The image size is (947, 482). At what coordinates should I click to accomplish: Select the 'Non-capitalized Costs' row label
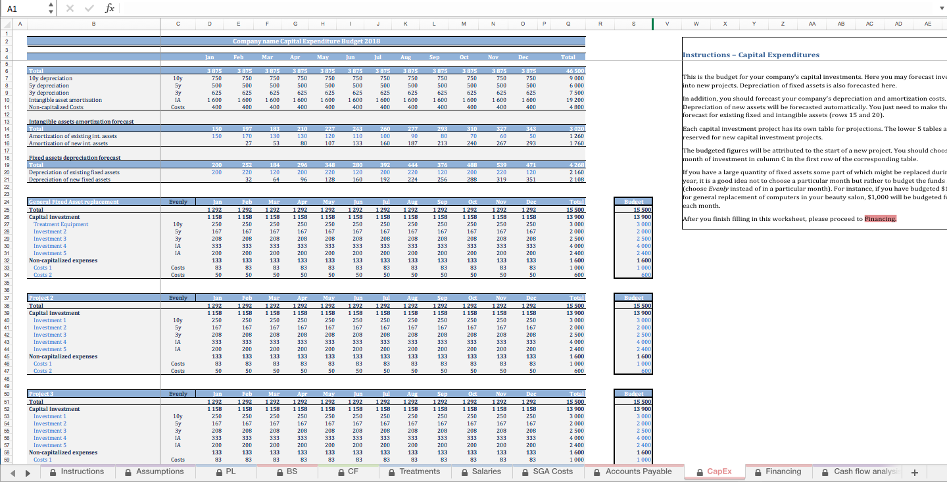point(56,107)
